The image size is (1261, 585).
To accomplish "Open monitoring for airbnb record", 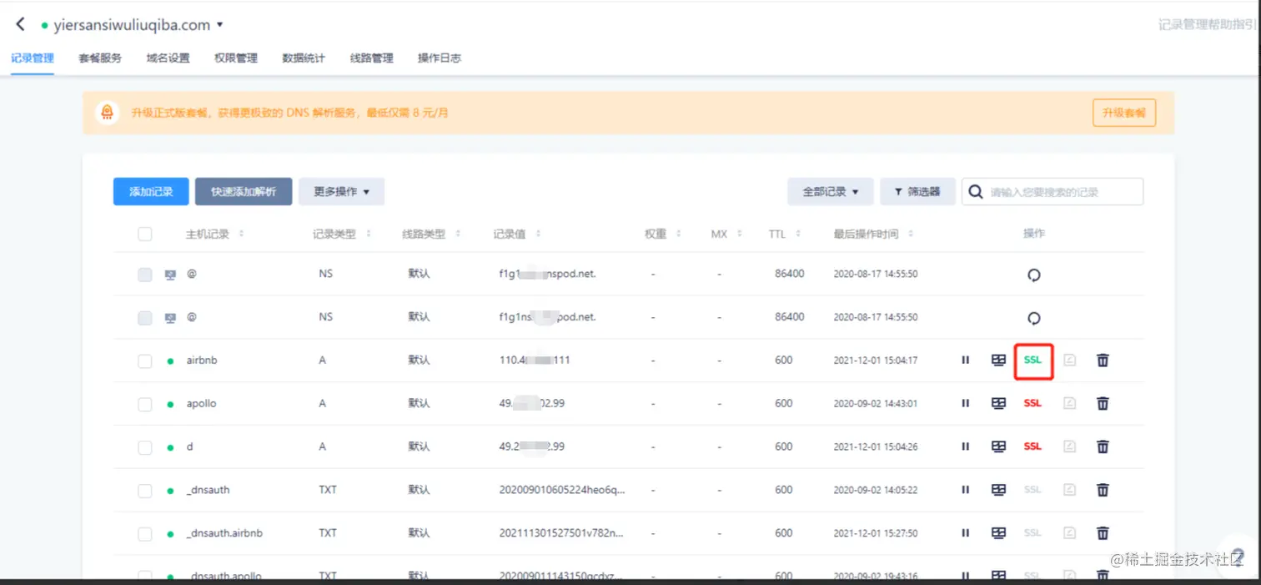I will tap(998, 361).
